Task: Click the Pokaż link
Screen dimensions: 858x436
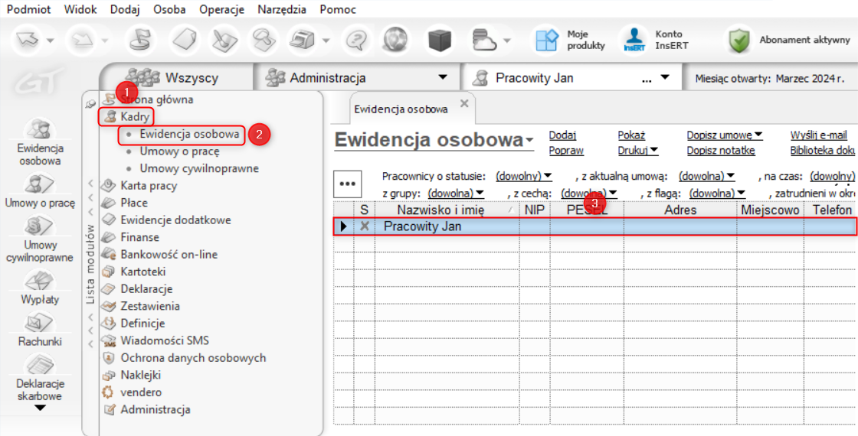Action: 631,135
